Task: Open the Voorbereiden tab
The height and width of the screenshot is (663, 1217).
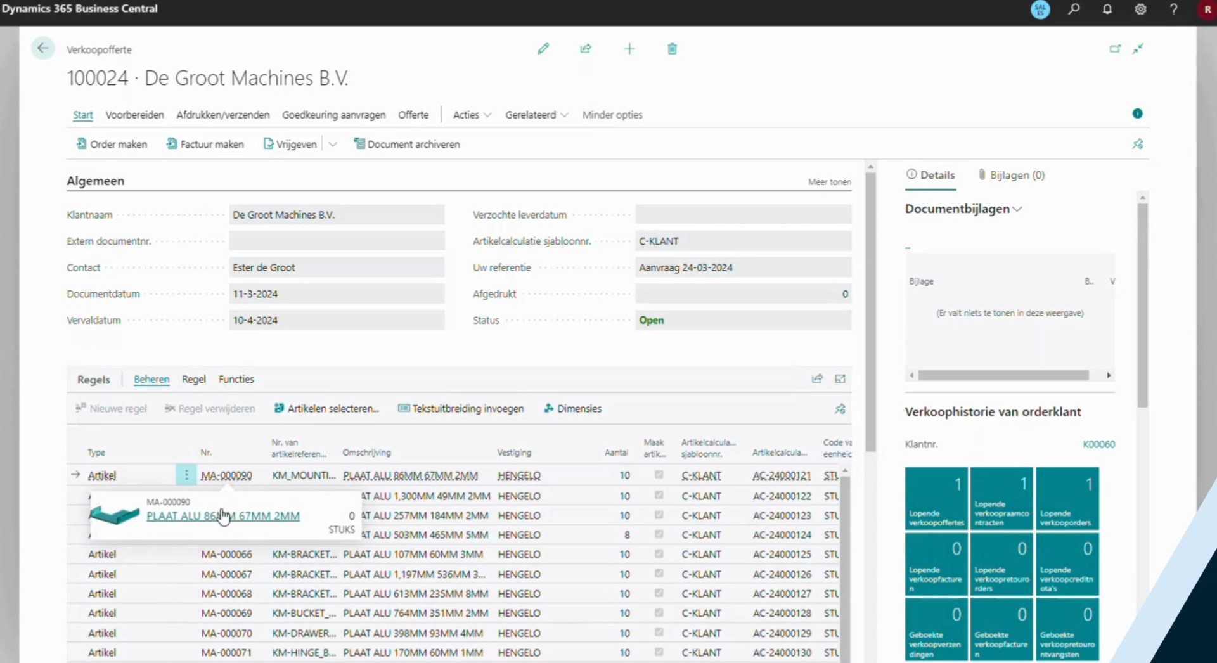Action: tap(134, 115)
